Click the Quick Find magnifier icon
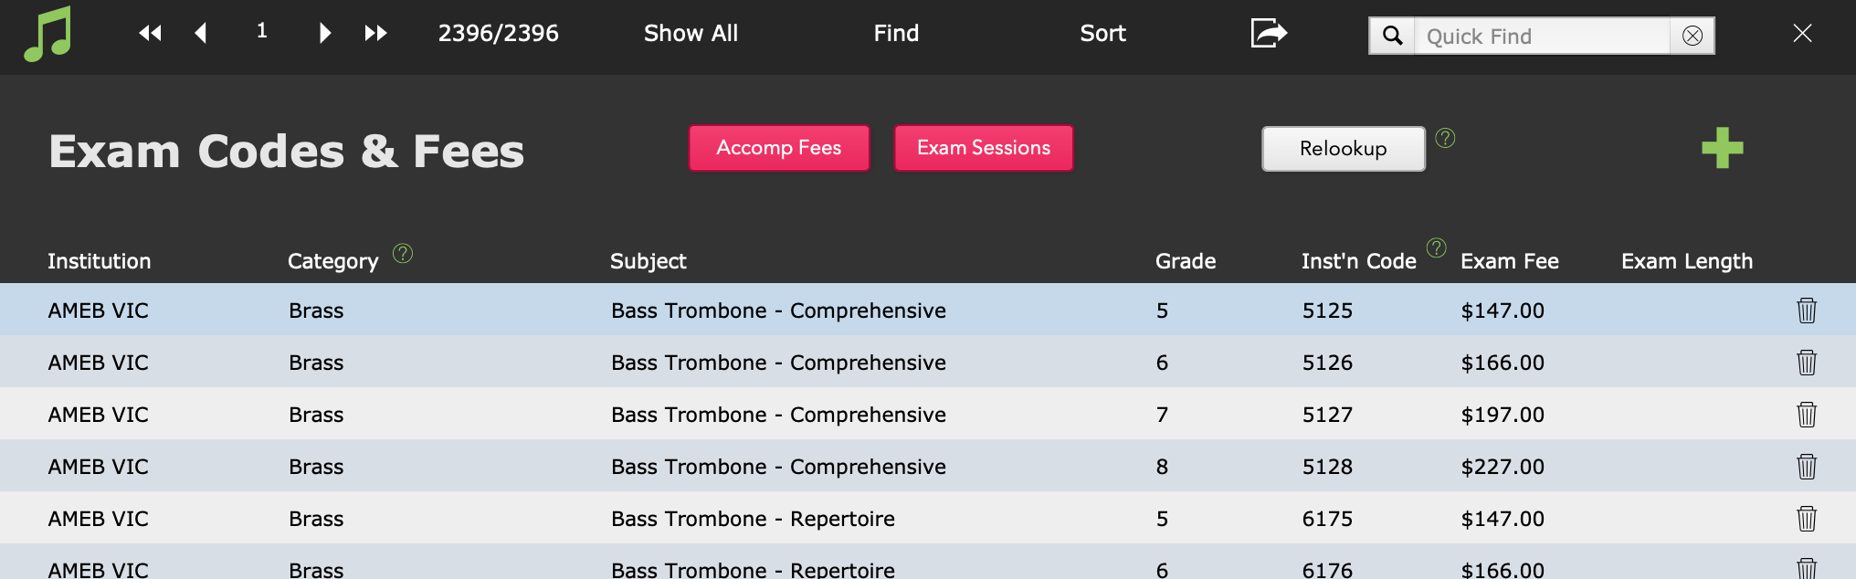Image resolution: width=1856 pixels, height=579 pixels. (x=1392, y=36)
